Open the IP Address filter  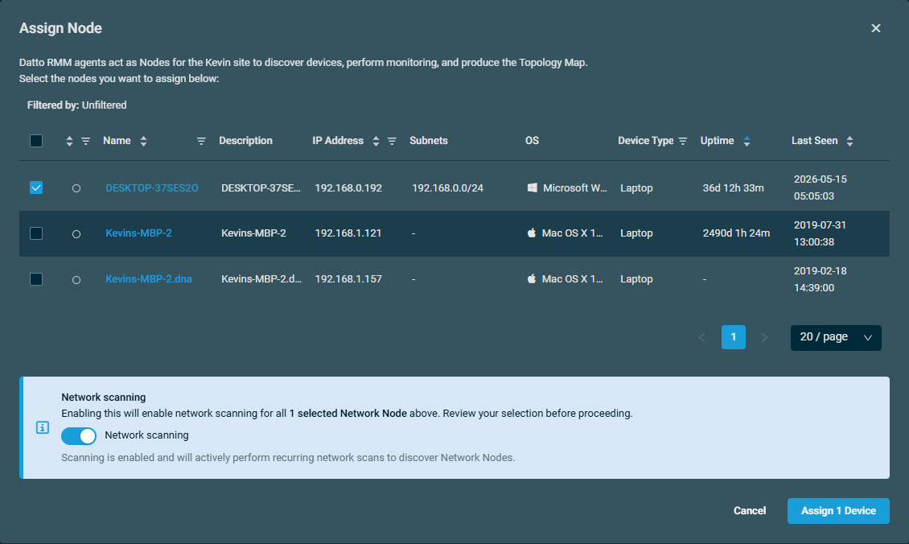point(392,141)
